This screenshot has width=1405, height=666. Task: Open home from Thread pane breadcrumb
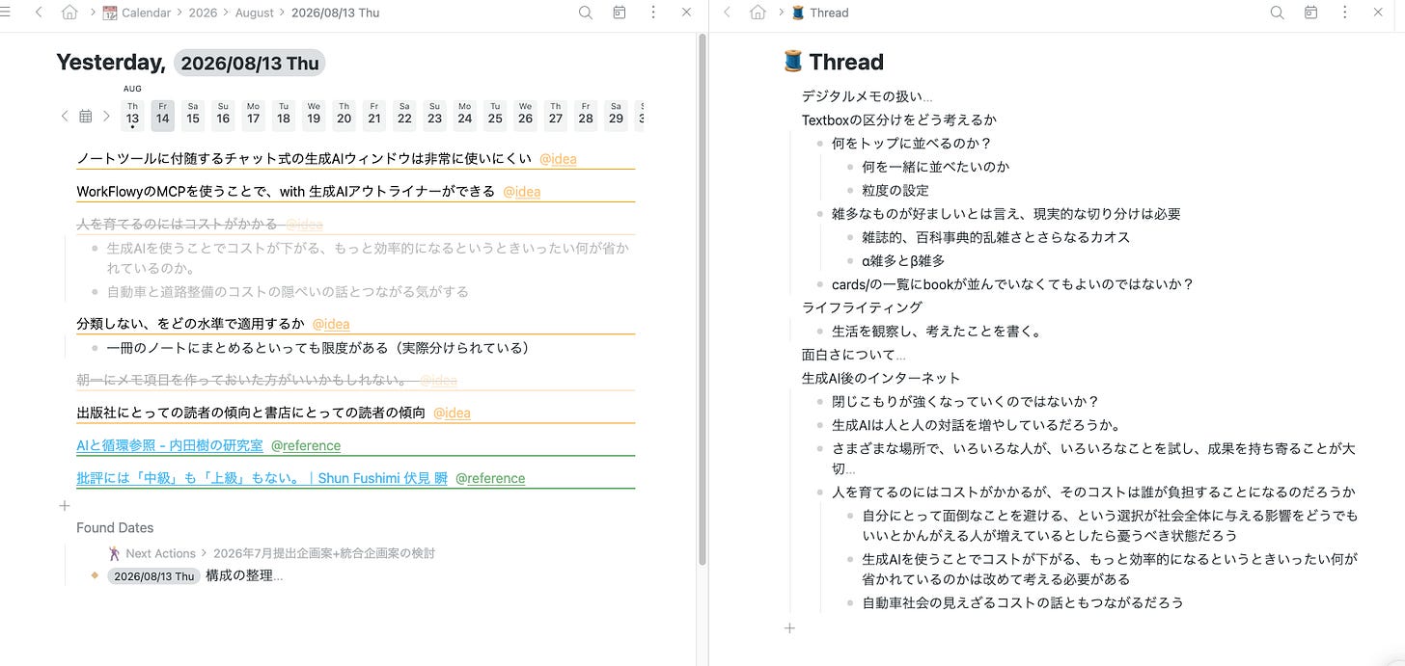pyautogui.click(x=758, y=13)
